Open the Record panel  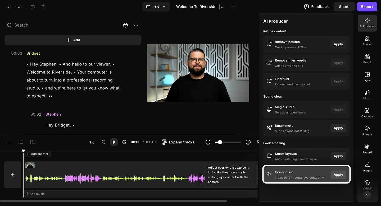pyautogui.click(x=367, y=149)
